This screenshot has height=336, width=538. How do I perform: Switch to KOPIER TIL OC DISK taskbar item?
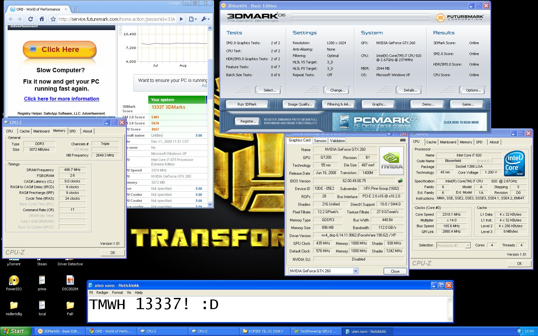[265, 331]
